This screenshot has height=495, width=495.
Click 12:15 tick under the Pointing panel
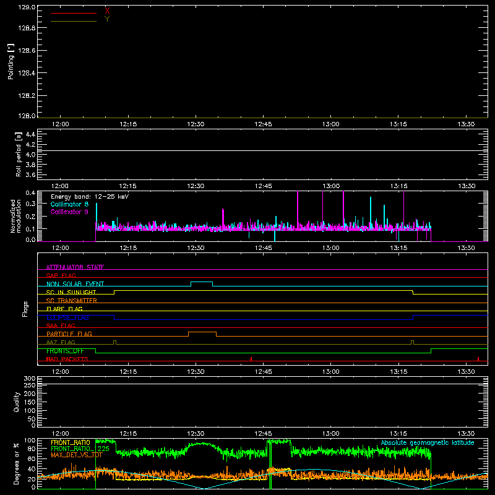click(x=128, y=124)
